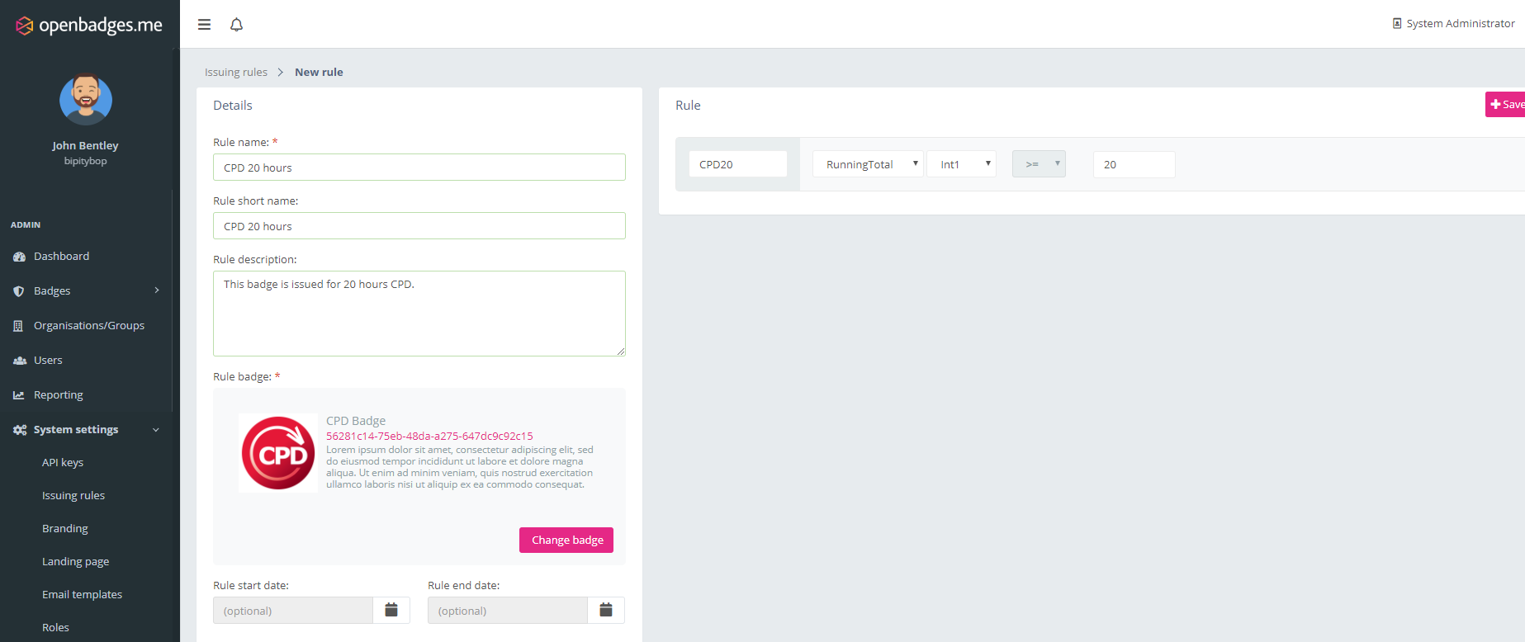Screen dimensions: 1525x642
Task: Open Issuing rules in sidebar
Action: click(x=73, y=495)
